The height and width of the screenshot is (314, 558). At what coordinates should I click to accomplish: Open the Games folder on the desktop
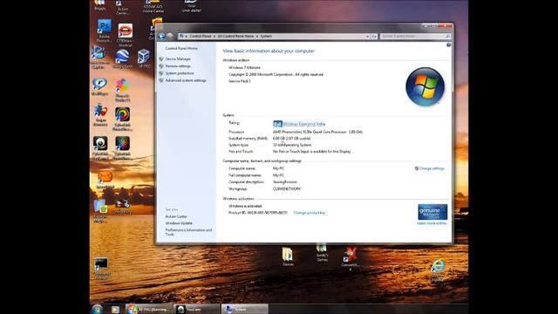[x=288, y=256]
